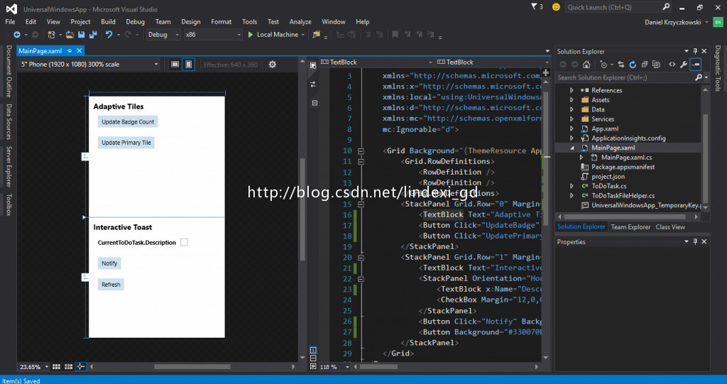Toggle Snap to gridlines in designer

(x=69, y=367)
